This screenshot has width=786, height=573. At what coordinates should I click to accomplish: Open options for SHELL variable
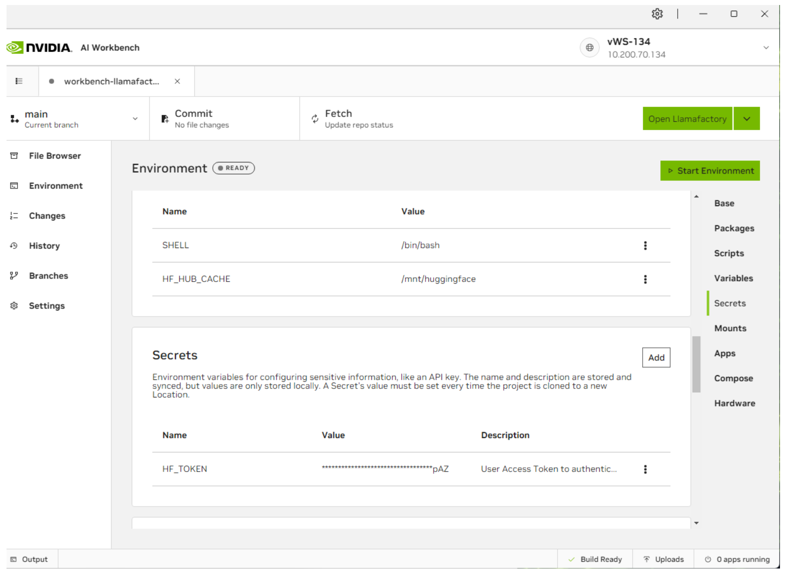click(645, 245)
